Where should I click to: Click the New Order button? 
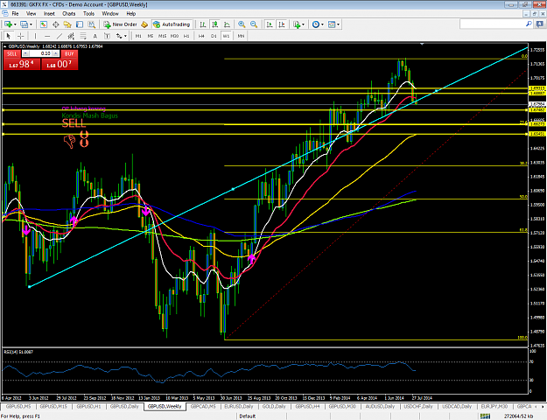tap(121, 24)
